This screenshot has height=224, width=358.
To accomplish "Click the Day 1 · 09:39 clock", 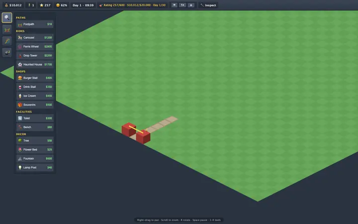I will (x=83, y=5).
